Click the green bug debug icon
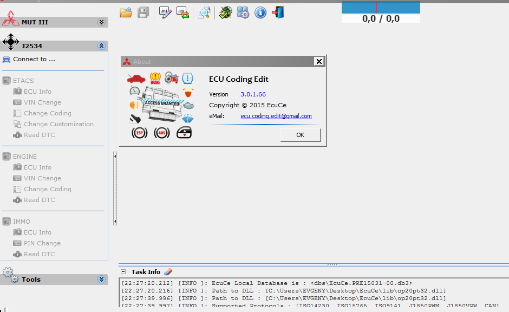Screen dimensions: 509x312 [x=225, y=12]
